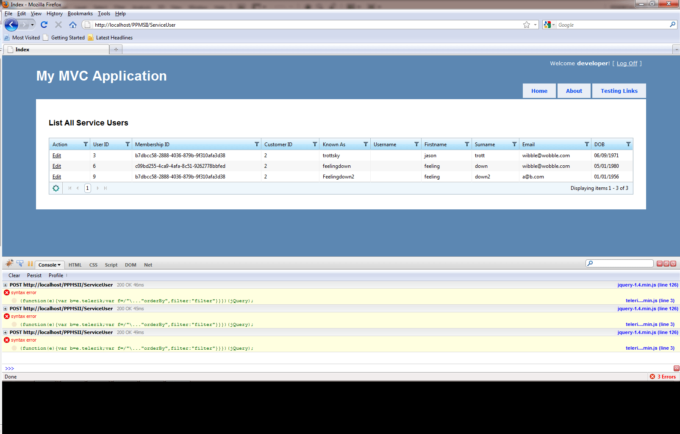Click the Log Off link

point(627,64)
